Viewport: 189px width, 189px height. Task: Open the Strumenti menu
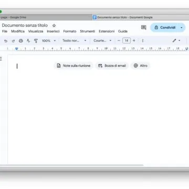click(x=88, y=31)
